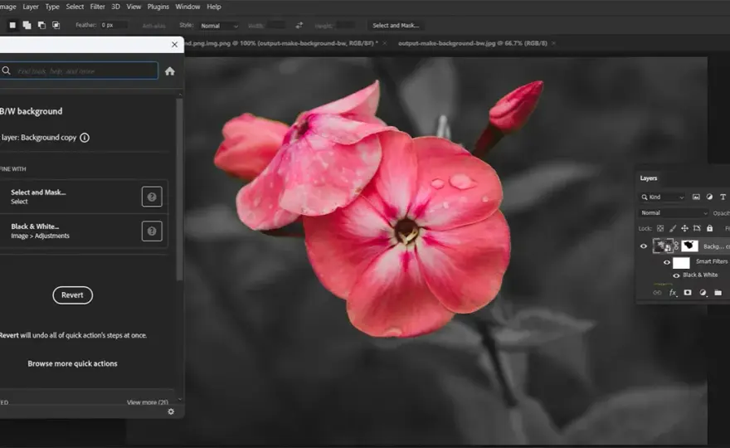Screen dimensions: 730x448
Task: Click the Discover panel scrollbar
Action: pos(179,188)
